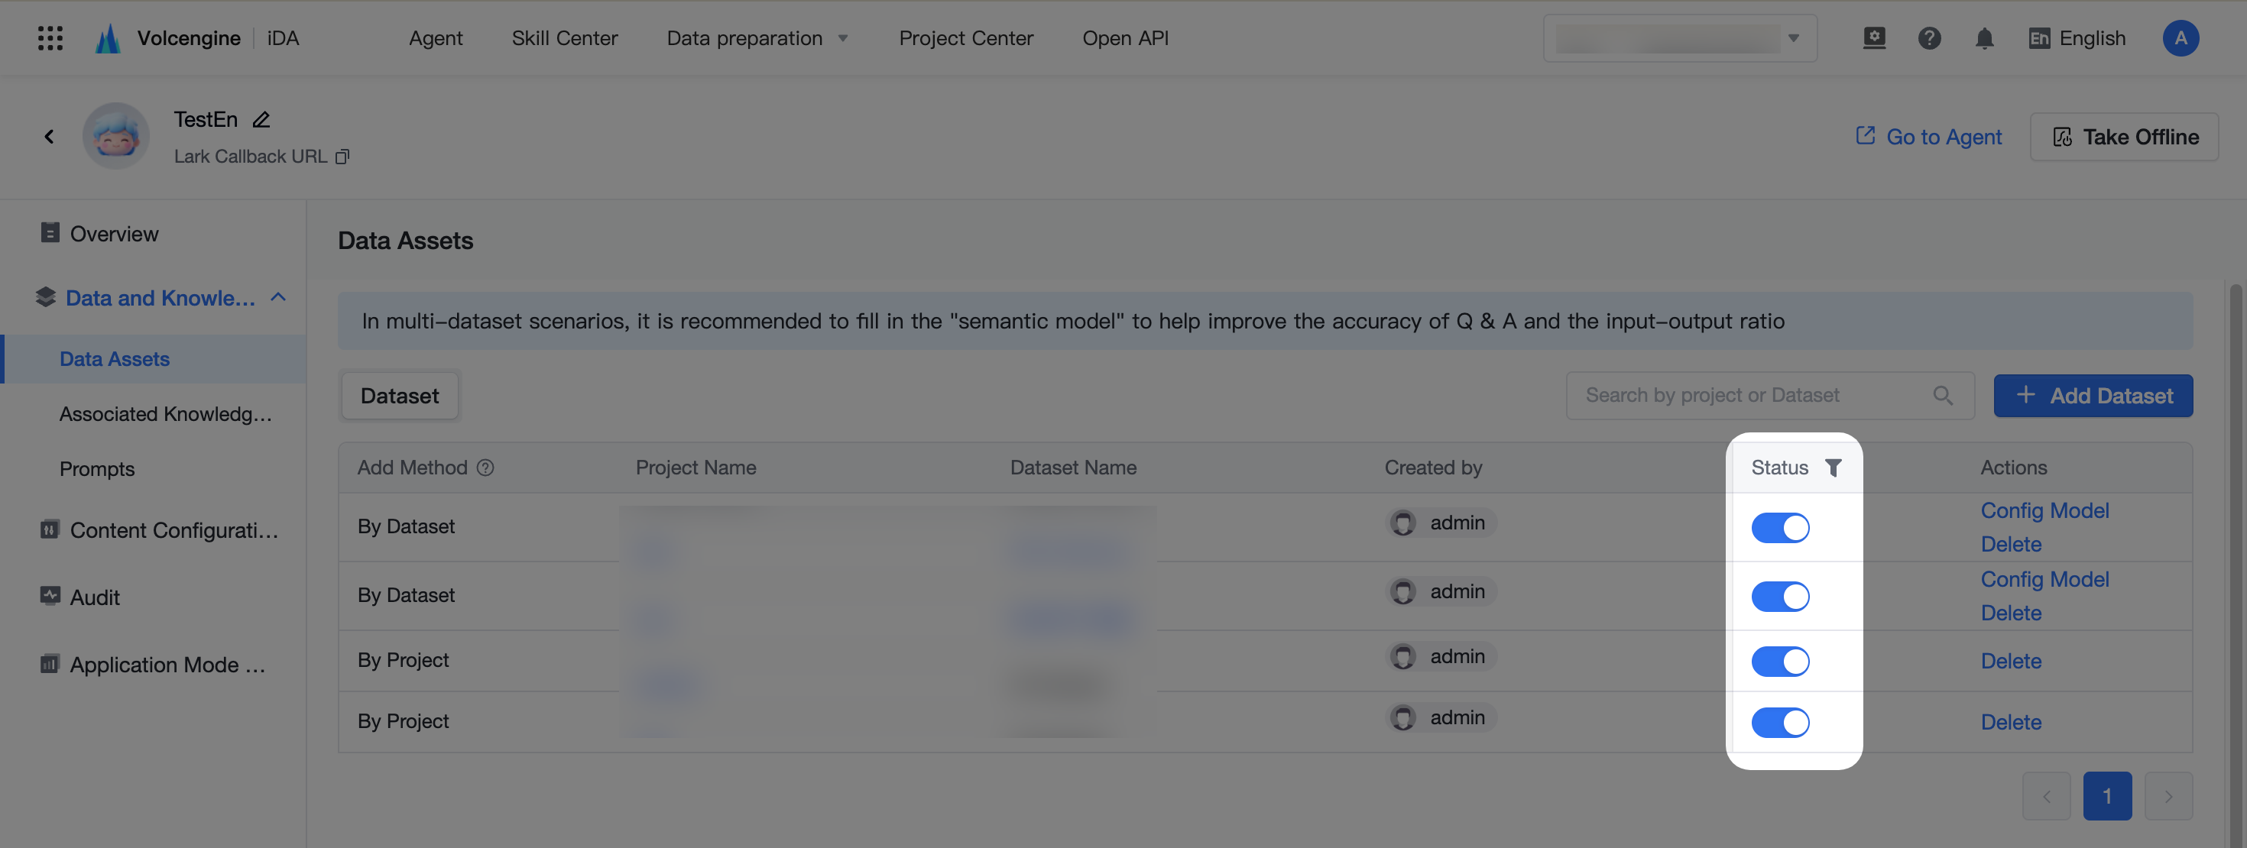Click Config Model in first row

(x=2044, y=511)
